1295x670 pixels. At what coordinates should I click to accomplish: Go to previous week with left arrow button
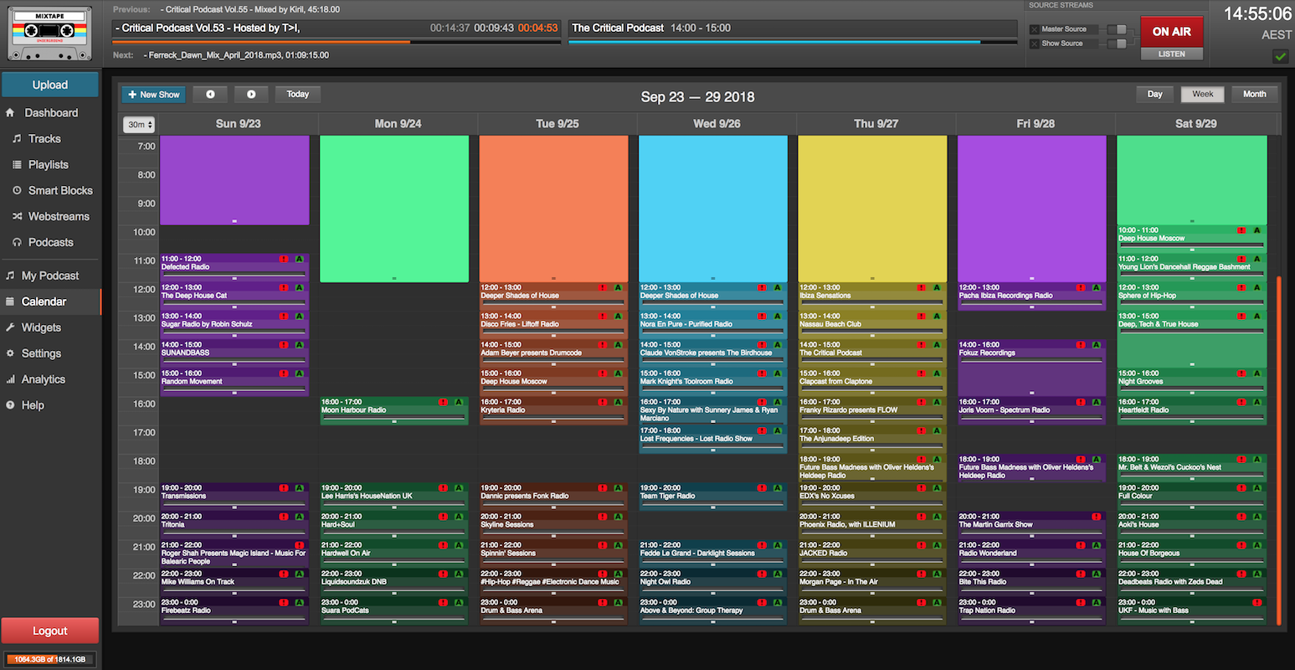tap(210, 95)
